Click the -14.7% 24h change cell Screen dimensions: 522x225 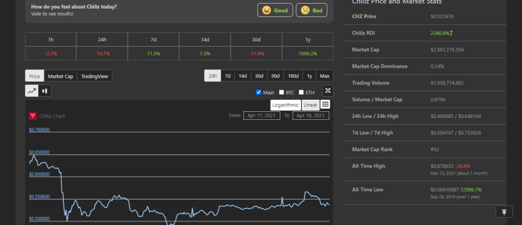pos(102,54)
